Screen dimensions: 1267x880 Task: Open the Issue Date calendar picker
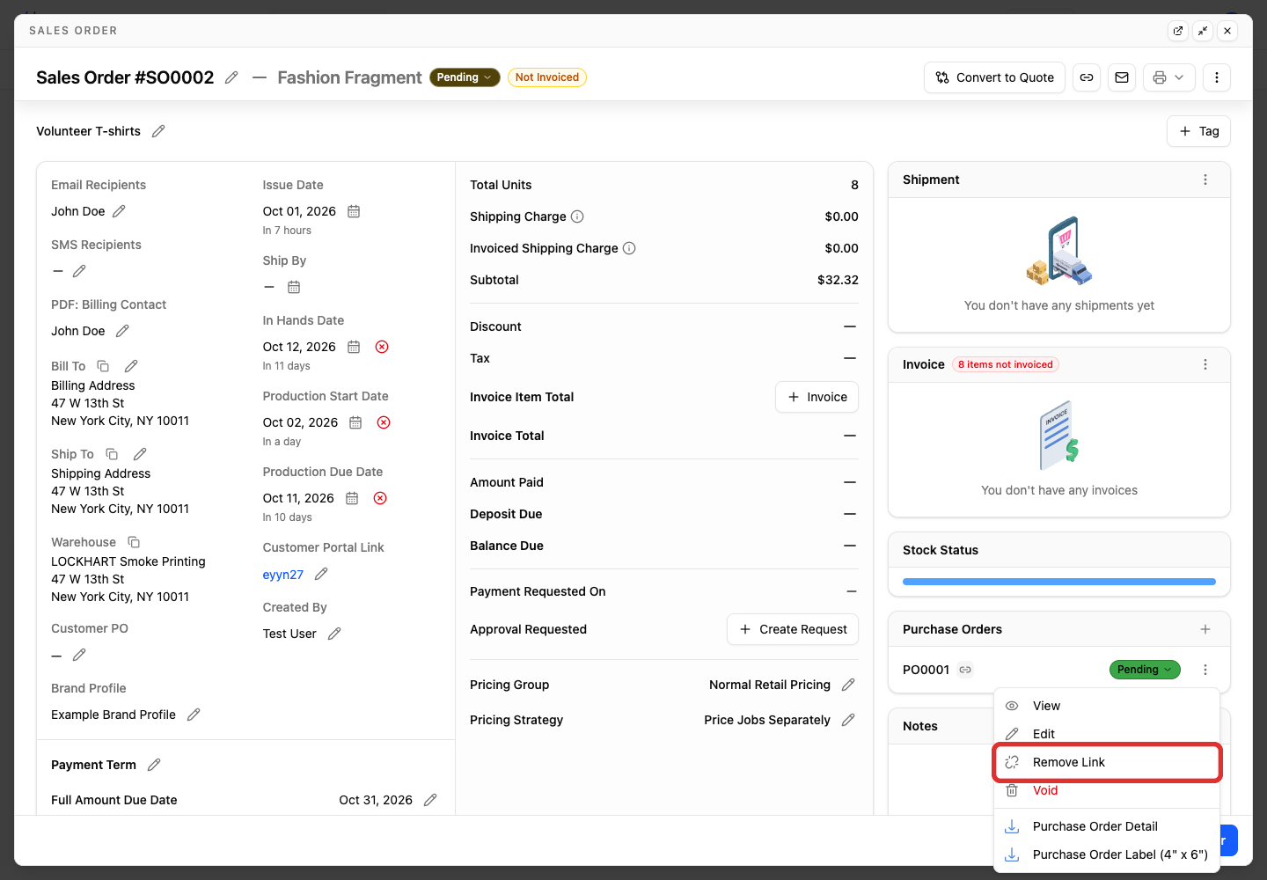click(x=354, y=211)
